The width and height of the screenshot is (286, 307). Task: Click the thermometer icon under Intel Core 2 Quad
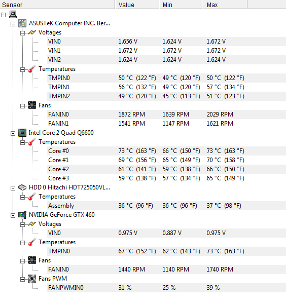pyautogui.click(x=32, y=142)
